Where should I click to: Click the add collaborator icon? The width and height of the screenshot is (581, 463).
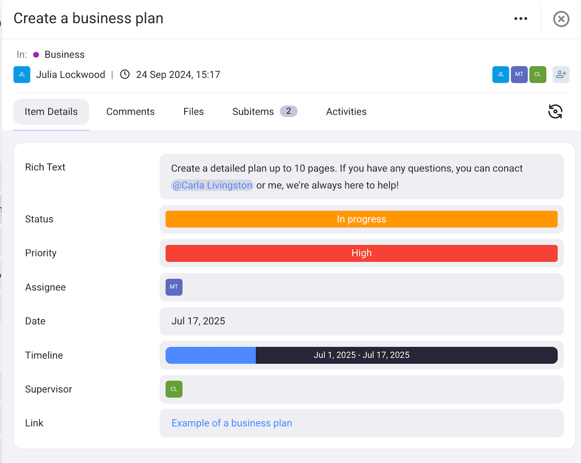[561, 75]
